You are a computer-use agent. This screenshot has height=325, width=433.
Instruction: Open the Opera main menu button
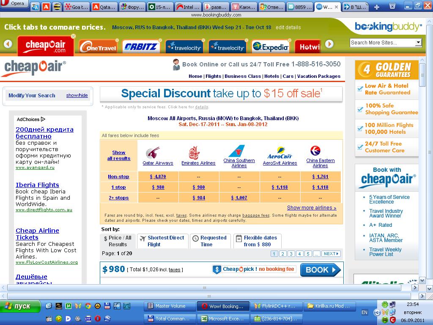pyautogui.click(x=14, y=4)
